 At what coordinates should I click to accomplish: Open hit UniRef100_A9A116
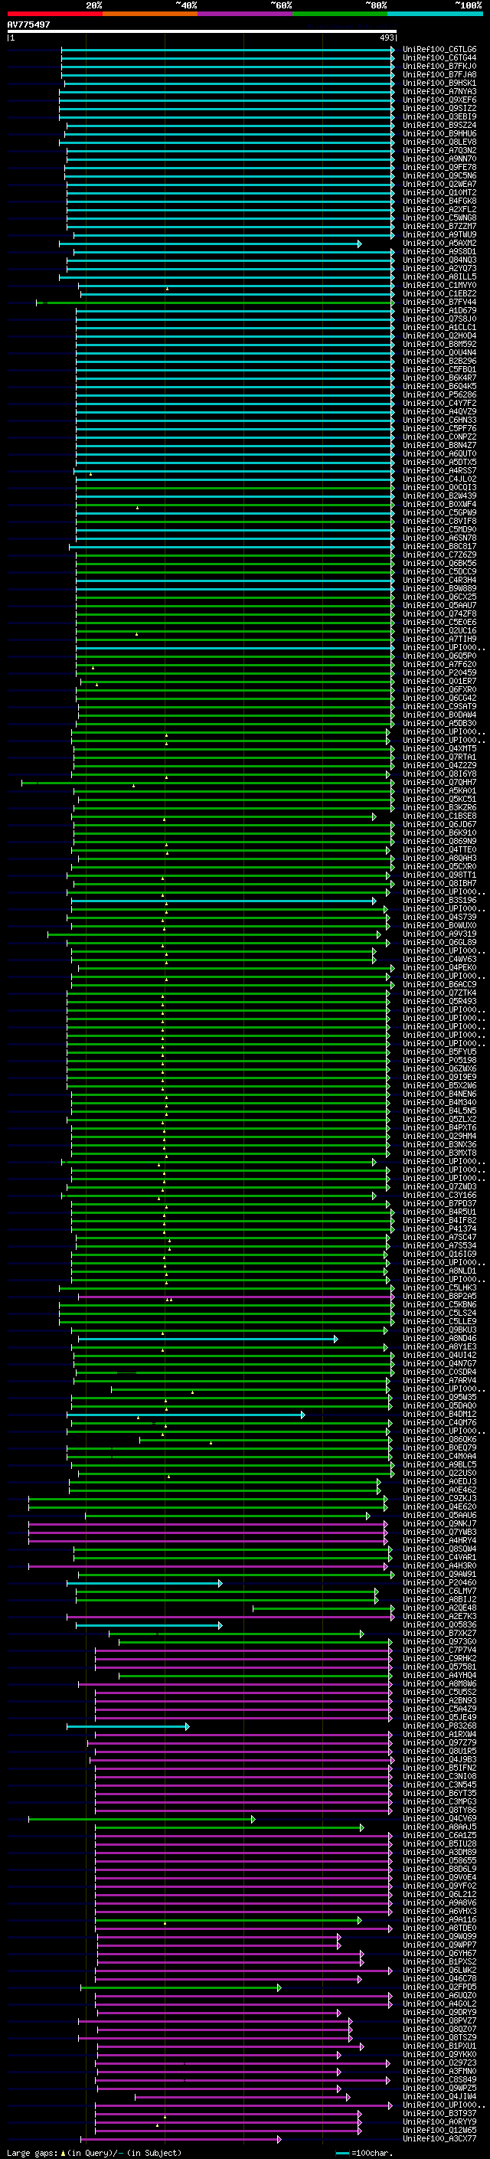439,1920
